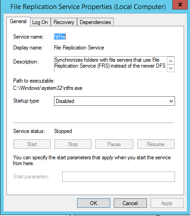Click the General tab
Screen dimensions: 190x216
pyautogui.click(x=18, y=21)
